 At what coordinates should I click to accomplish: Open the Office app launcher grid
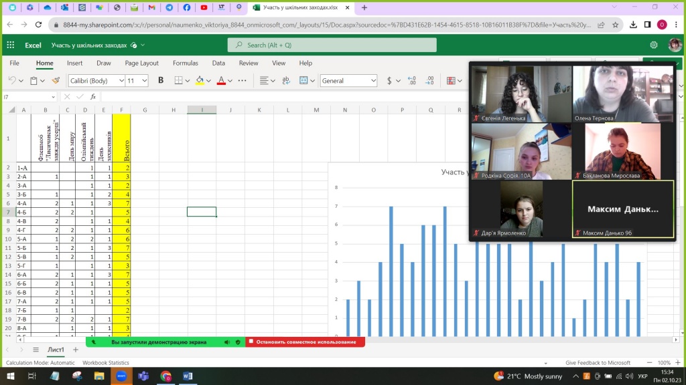point(10,45)
